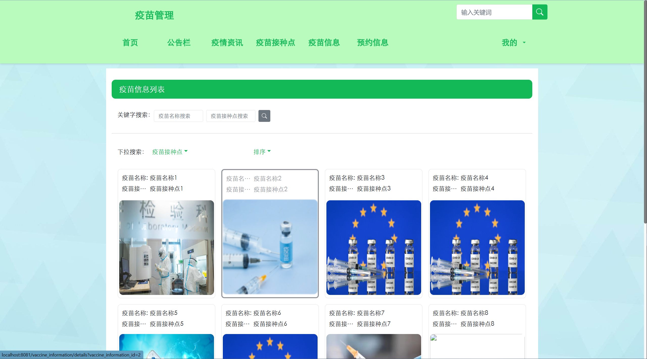Viewport: 647px width, 359px height.
Task: Open the 排序 sort dropdown
Action: [x=262, y=152]
